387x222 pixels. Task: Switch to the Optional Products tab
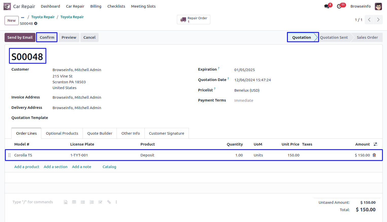(x=62, y=133)
